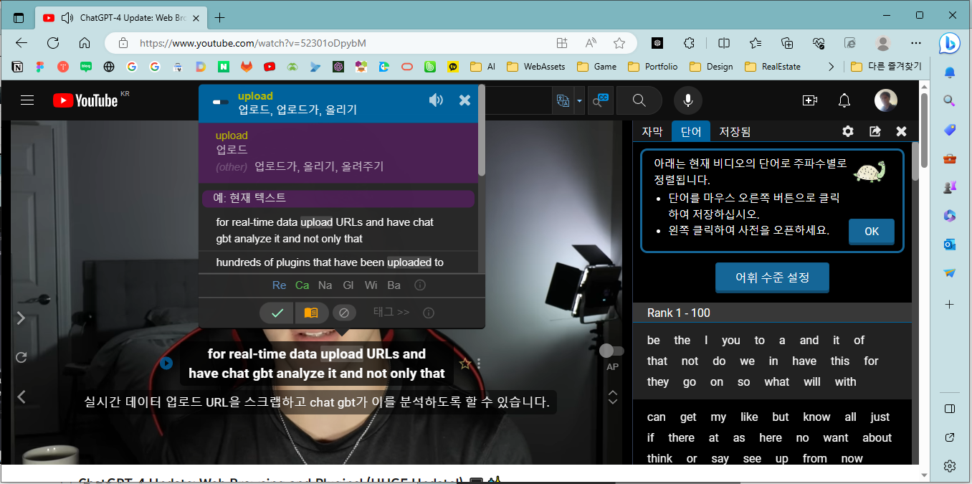Switch to the 자막 tab
Screen dimensions: 972x484
(x=652, y=131)
